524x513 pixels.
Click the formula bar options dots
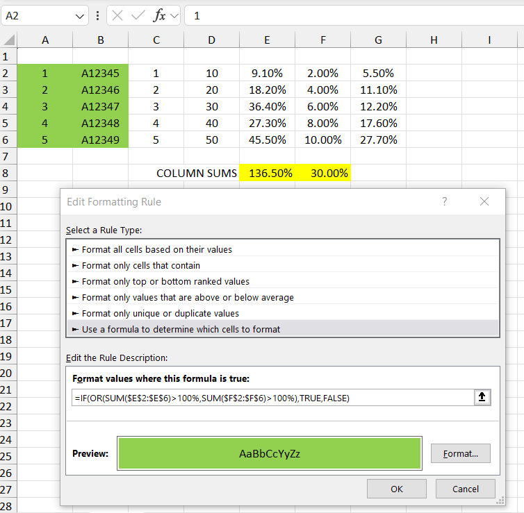pos(97,16)
